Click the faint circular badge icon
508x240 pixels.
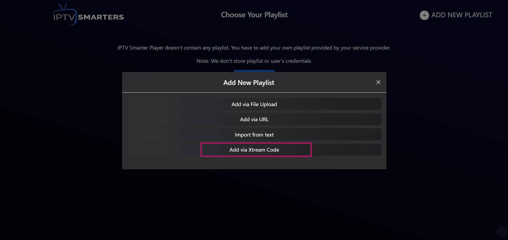pyautogui.click(x=501, y=232)
